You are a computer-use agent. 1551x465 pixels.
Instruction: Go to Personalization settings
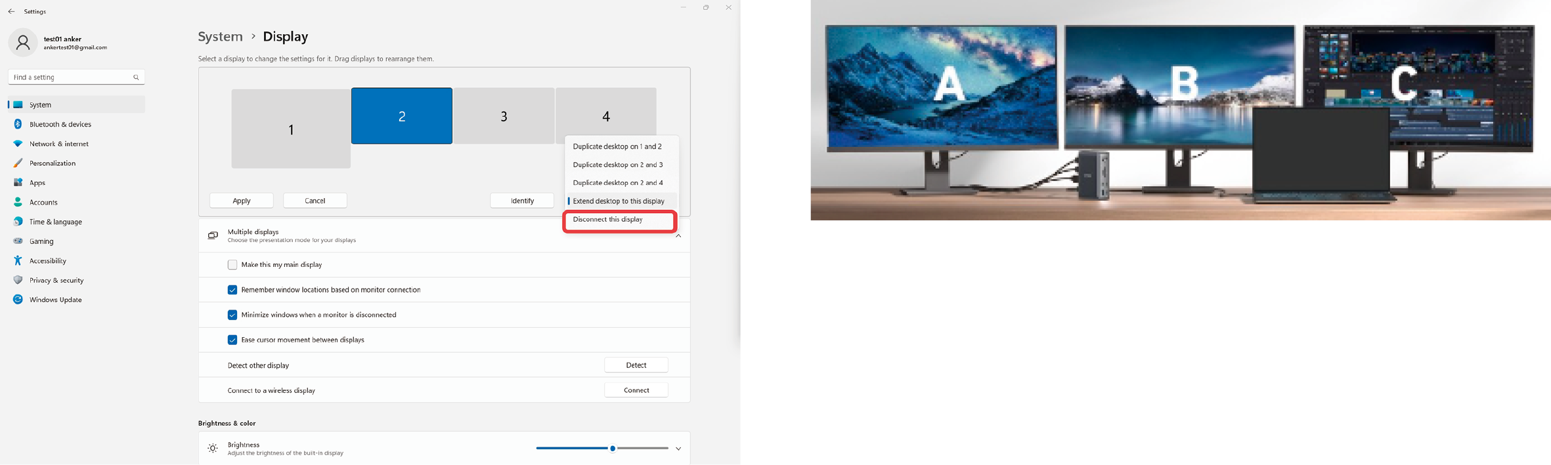click(52, 163)
